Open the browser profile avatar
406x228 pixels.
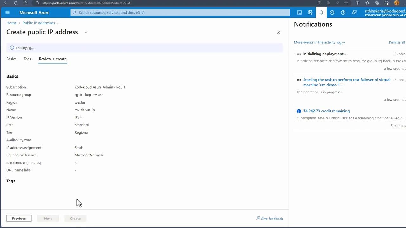[x=396, y=3]
